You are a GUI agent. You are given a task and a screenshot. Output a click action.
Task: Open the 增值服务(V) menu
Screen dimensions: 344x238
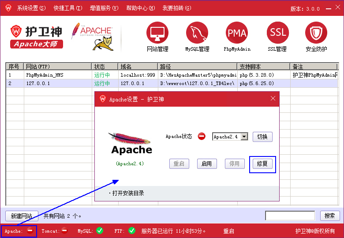click(x=104, y=8)
